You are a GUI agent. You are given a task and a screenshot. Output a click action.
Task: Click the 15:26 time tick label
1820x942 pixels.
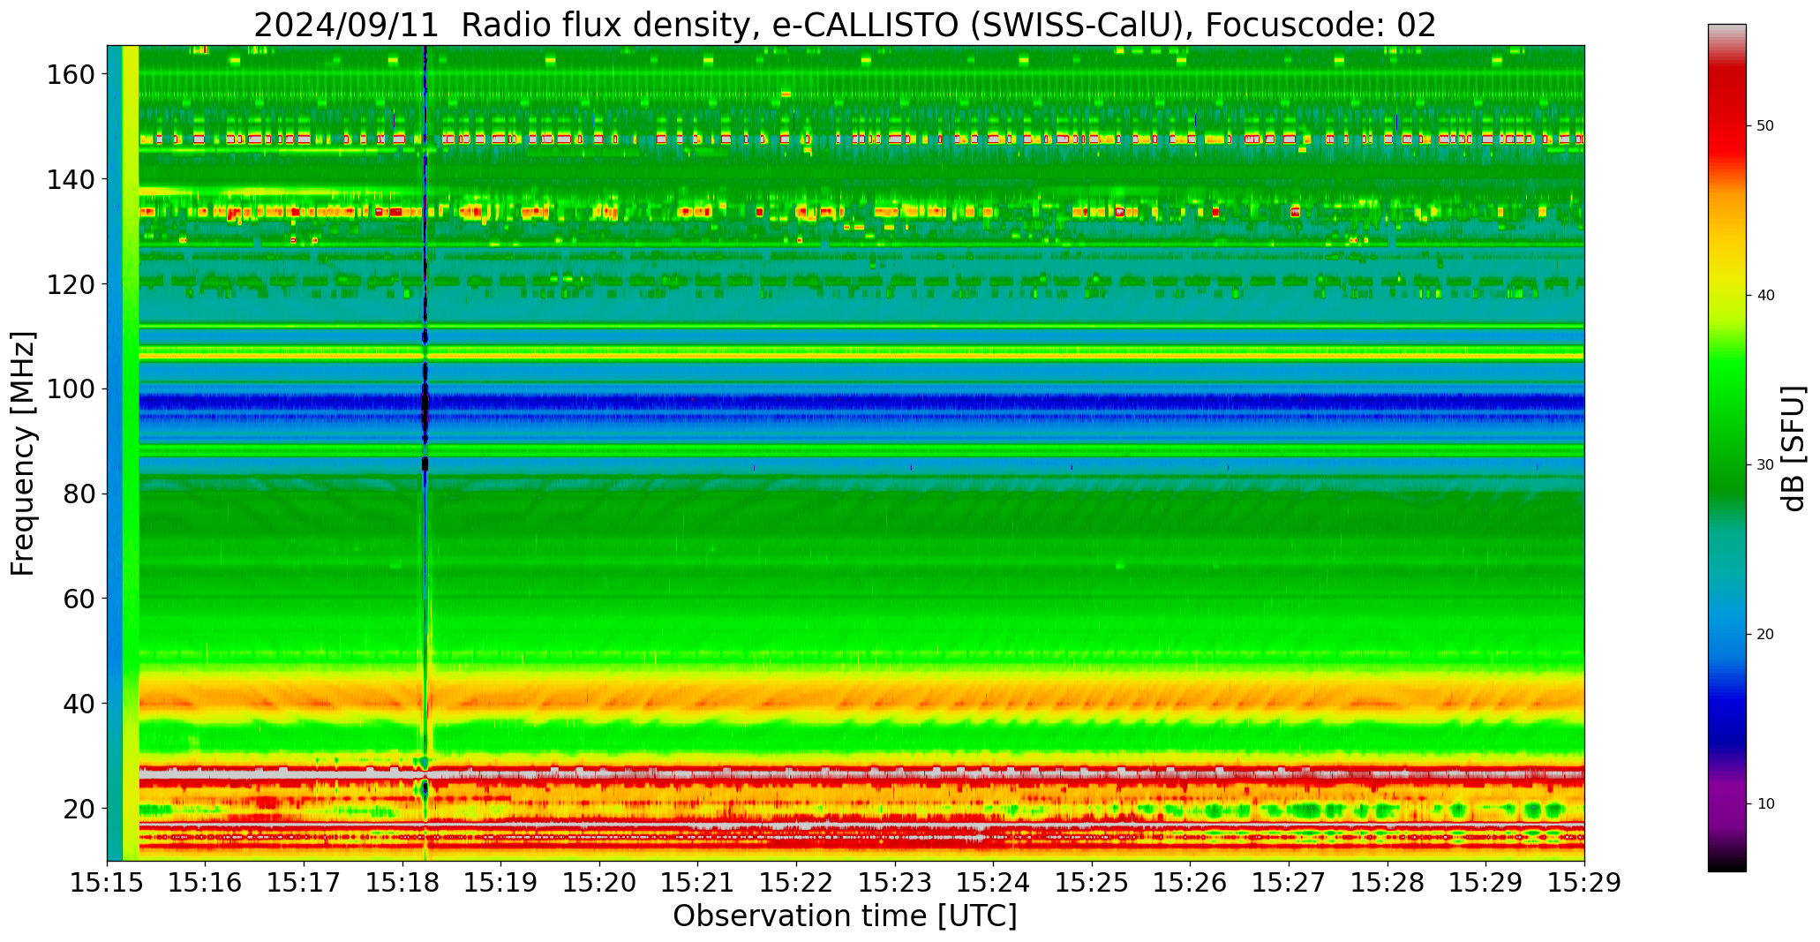(x=1191, y=883)
